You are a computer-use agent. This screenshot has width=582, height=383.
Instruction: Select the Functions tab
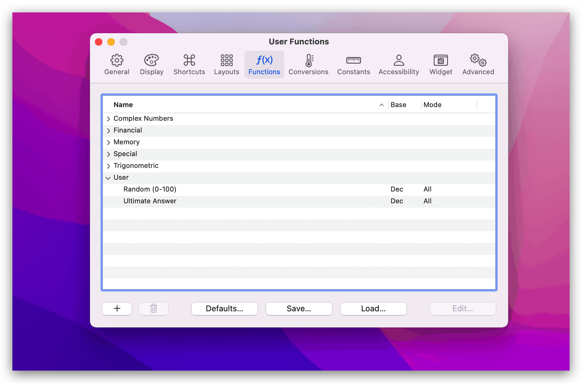[264, 65]
